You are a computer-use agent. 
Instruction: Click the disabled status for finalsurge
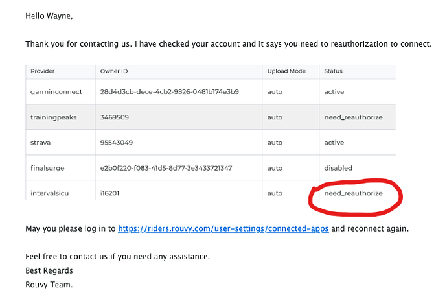338,168
